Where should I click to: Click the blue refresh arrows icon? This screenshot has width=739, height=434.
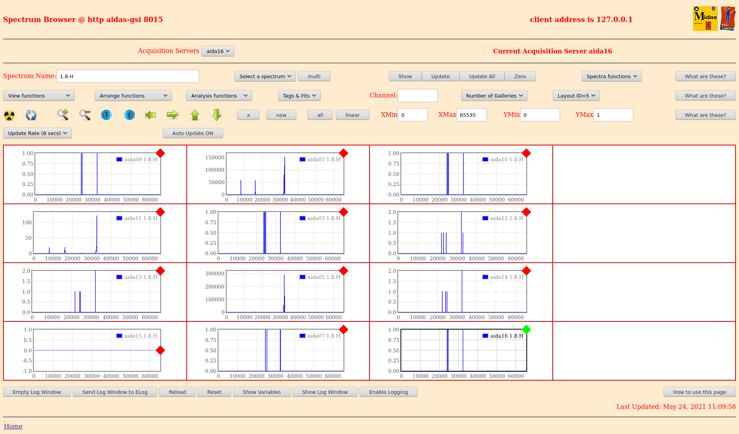[x=31, y=115]
